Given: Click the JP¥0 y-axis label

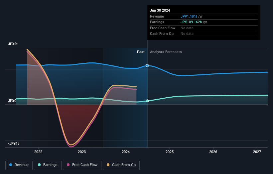Looking at the screenshot, I should coord(12,101).
